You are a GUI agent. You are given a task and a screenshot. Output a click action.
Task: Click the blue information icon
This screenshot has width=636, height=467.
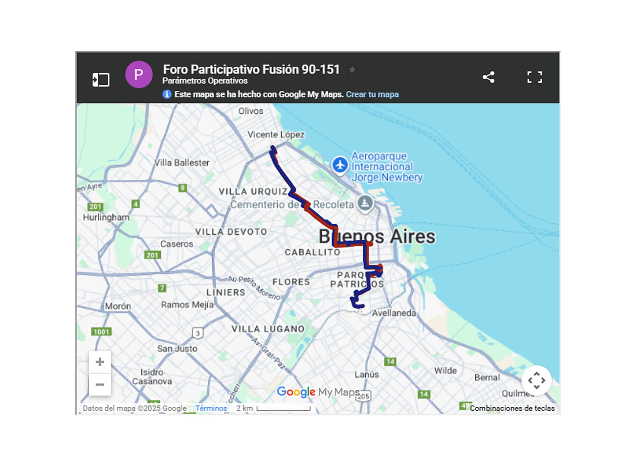click(167, 94)
